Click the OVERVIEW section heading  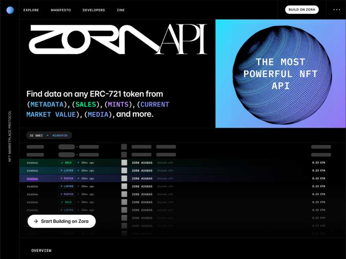pyautogui.click(x=41, y=251)
